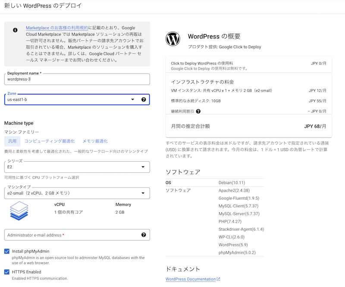Click the プロダクト提供: Google Click to Deploy text
This screenshot has width=345, height=287.
tap(224, 47)
